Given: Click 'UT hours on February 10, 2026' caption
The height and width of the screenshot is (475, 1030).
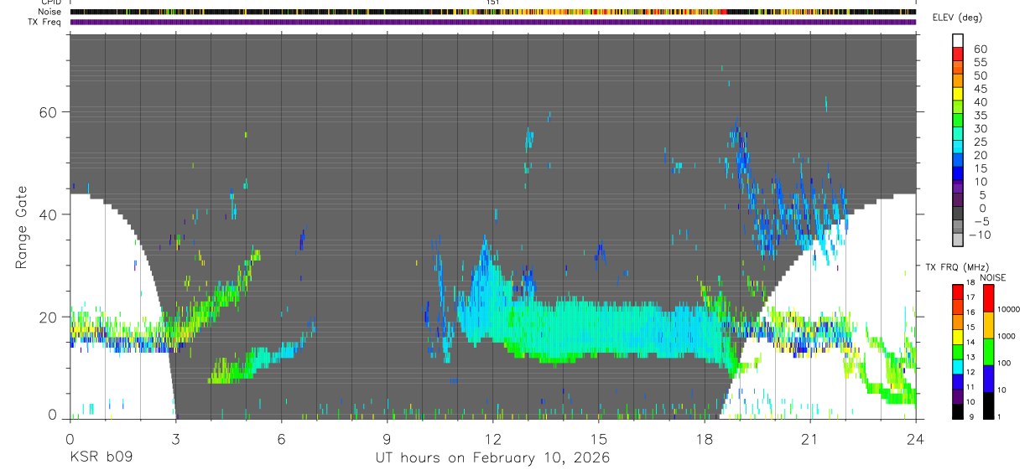Looking at the screenshot, I should 492,458.
